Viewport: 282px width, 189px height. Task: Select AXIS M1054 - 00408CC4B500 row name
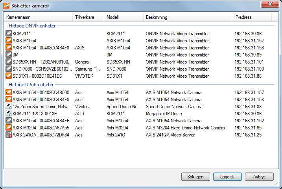coord(41,93)
